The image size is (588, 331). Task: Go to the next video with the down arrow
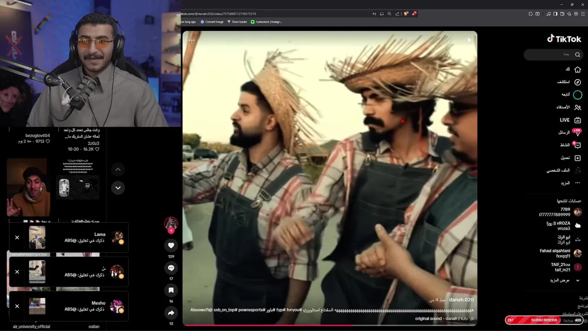coord(118,188)
